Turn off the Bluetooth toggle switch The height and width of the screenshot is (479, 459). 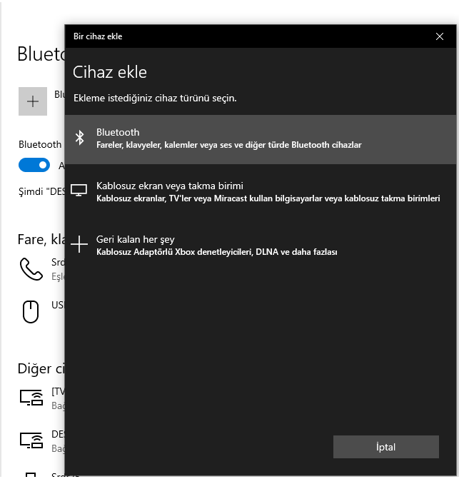(34, 165)
